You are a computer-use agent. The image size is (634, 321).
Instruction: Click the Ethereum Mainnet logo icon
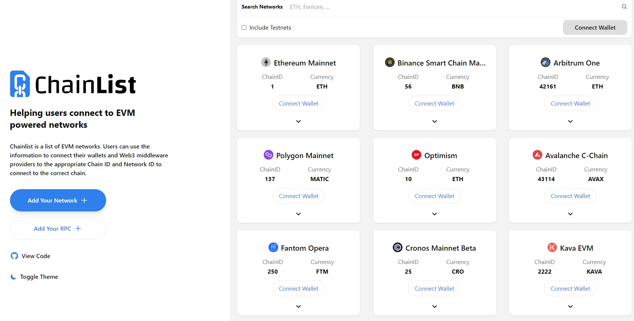266,62
